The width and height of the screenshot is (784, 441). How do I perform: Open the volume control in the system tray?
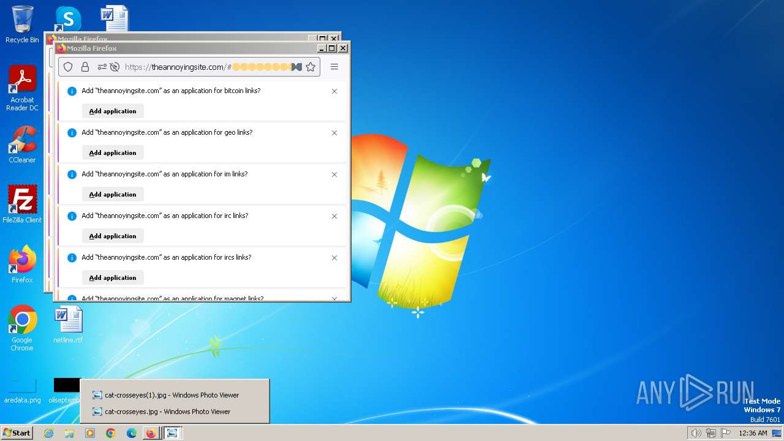(x=696, y=433)
